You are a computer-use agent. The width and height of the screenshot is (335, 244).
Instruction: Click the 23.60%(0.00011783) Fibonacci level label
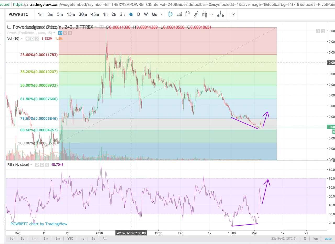coord(39,55)
